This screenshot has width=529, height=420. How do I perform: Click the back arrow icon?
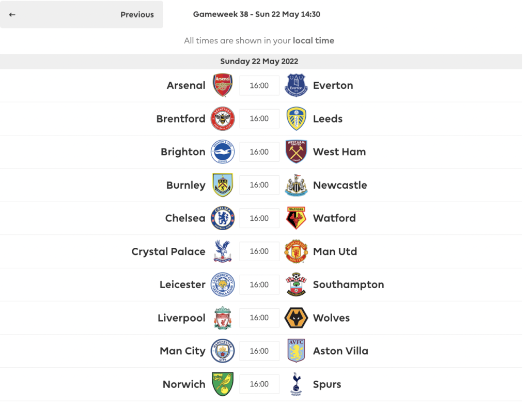[12, 14]
